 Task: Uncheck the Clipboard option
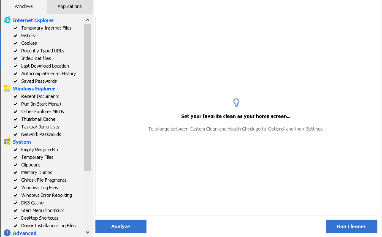16,165
